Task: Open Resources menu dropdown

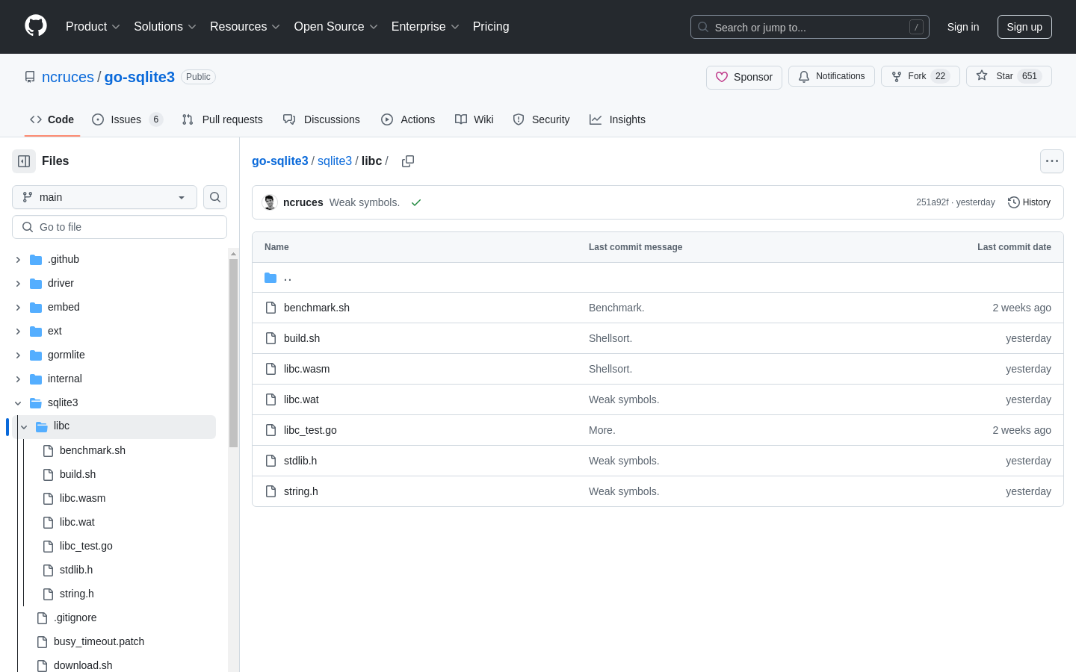Action: click(x=245, y=27)
